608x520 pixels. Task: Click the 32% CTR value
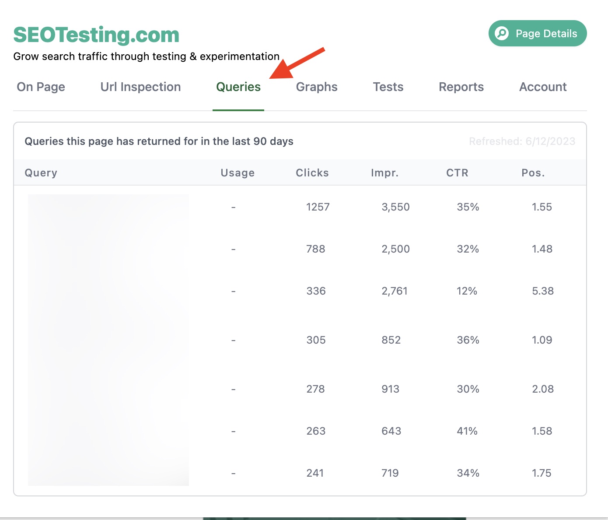coord(468,249)
